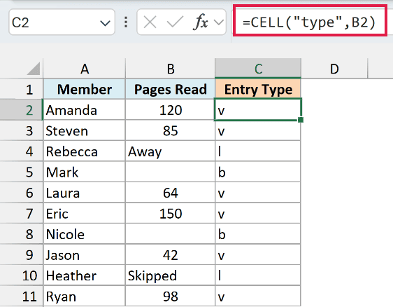The image size is (393, 307).
Task: Select the cell containing "Nicole"
Action: click(84, 234)
